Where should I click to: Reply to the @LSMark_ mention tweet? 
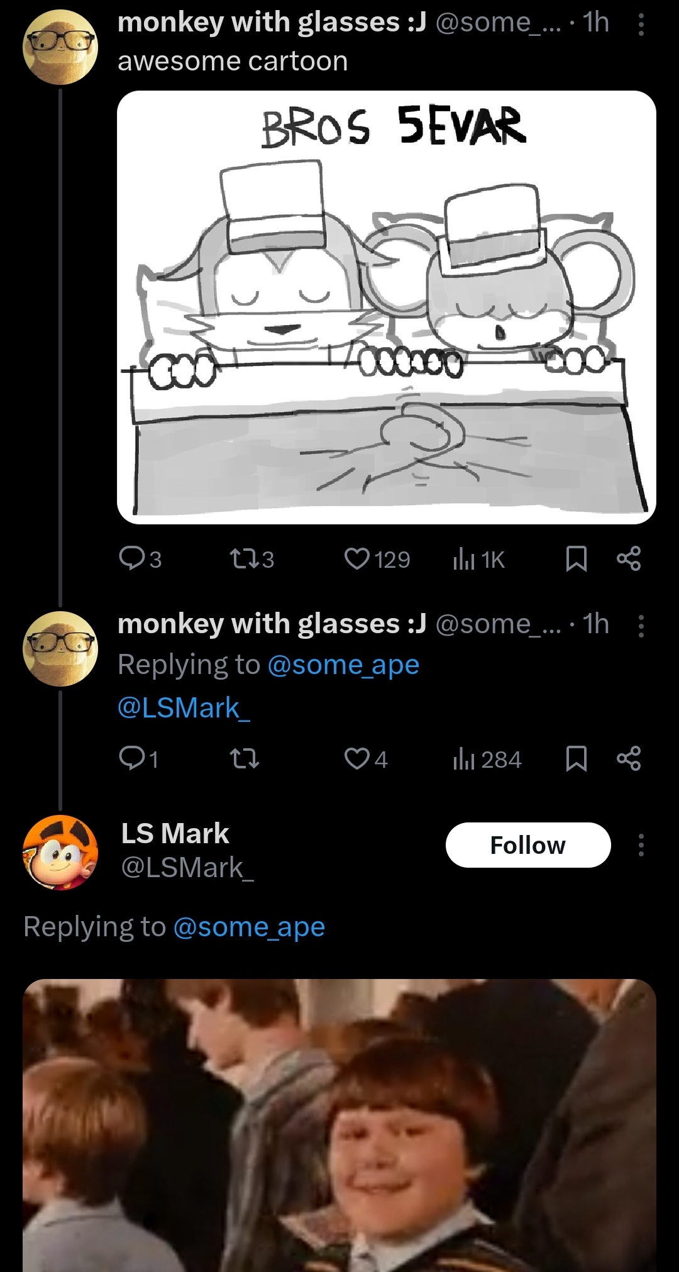(132, 759)
